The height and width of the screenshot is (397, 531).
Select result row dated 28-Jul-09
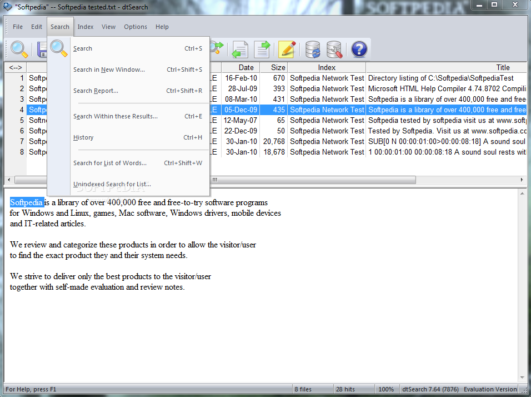click(x=266, y=88)
